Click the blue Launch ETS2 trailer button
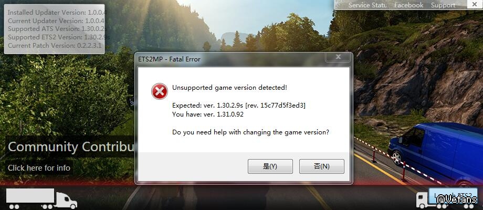Image resolution: width=483 pixels, height=210 pixels. coord(454,196)
